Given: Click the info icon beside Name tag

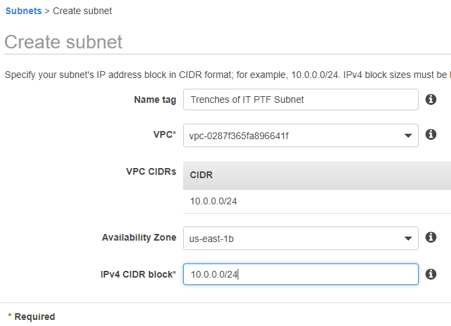Looking at the screenshot, I should click(431, 99).
